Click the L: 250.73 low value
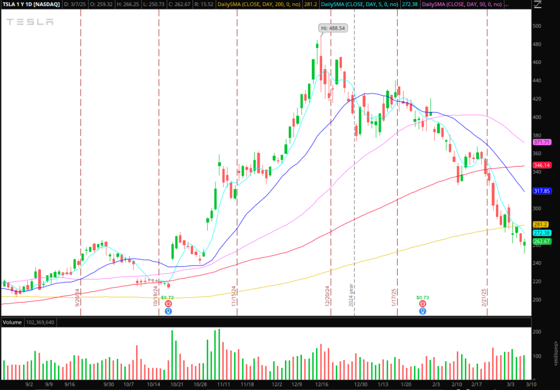 [154, 4]
